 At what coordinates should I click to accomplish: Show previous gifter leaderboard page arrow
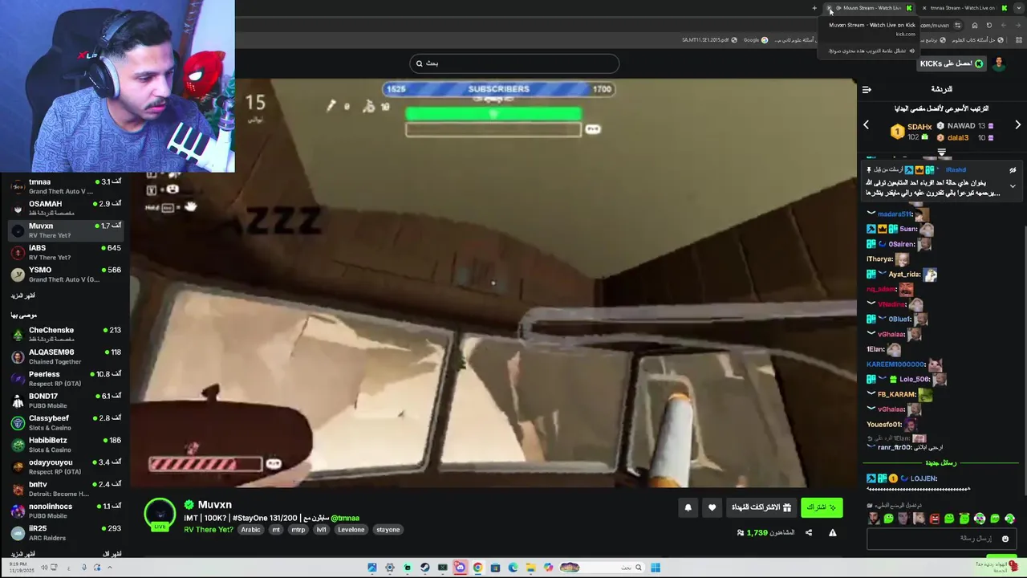point(866,125)
